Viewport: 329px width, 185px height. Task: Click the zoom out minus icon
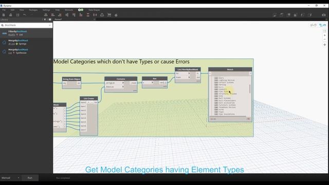point(324,40)
